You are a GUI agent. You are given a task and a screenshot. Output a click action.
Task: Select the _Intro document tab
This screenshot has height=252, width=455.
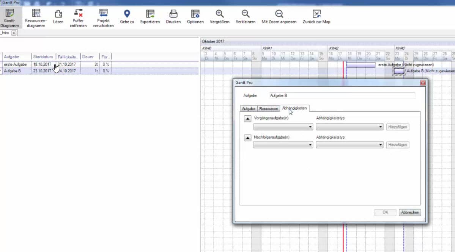coord(5,33)
